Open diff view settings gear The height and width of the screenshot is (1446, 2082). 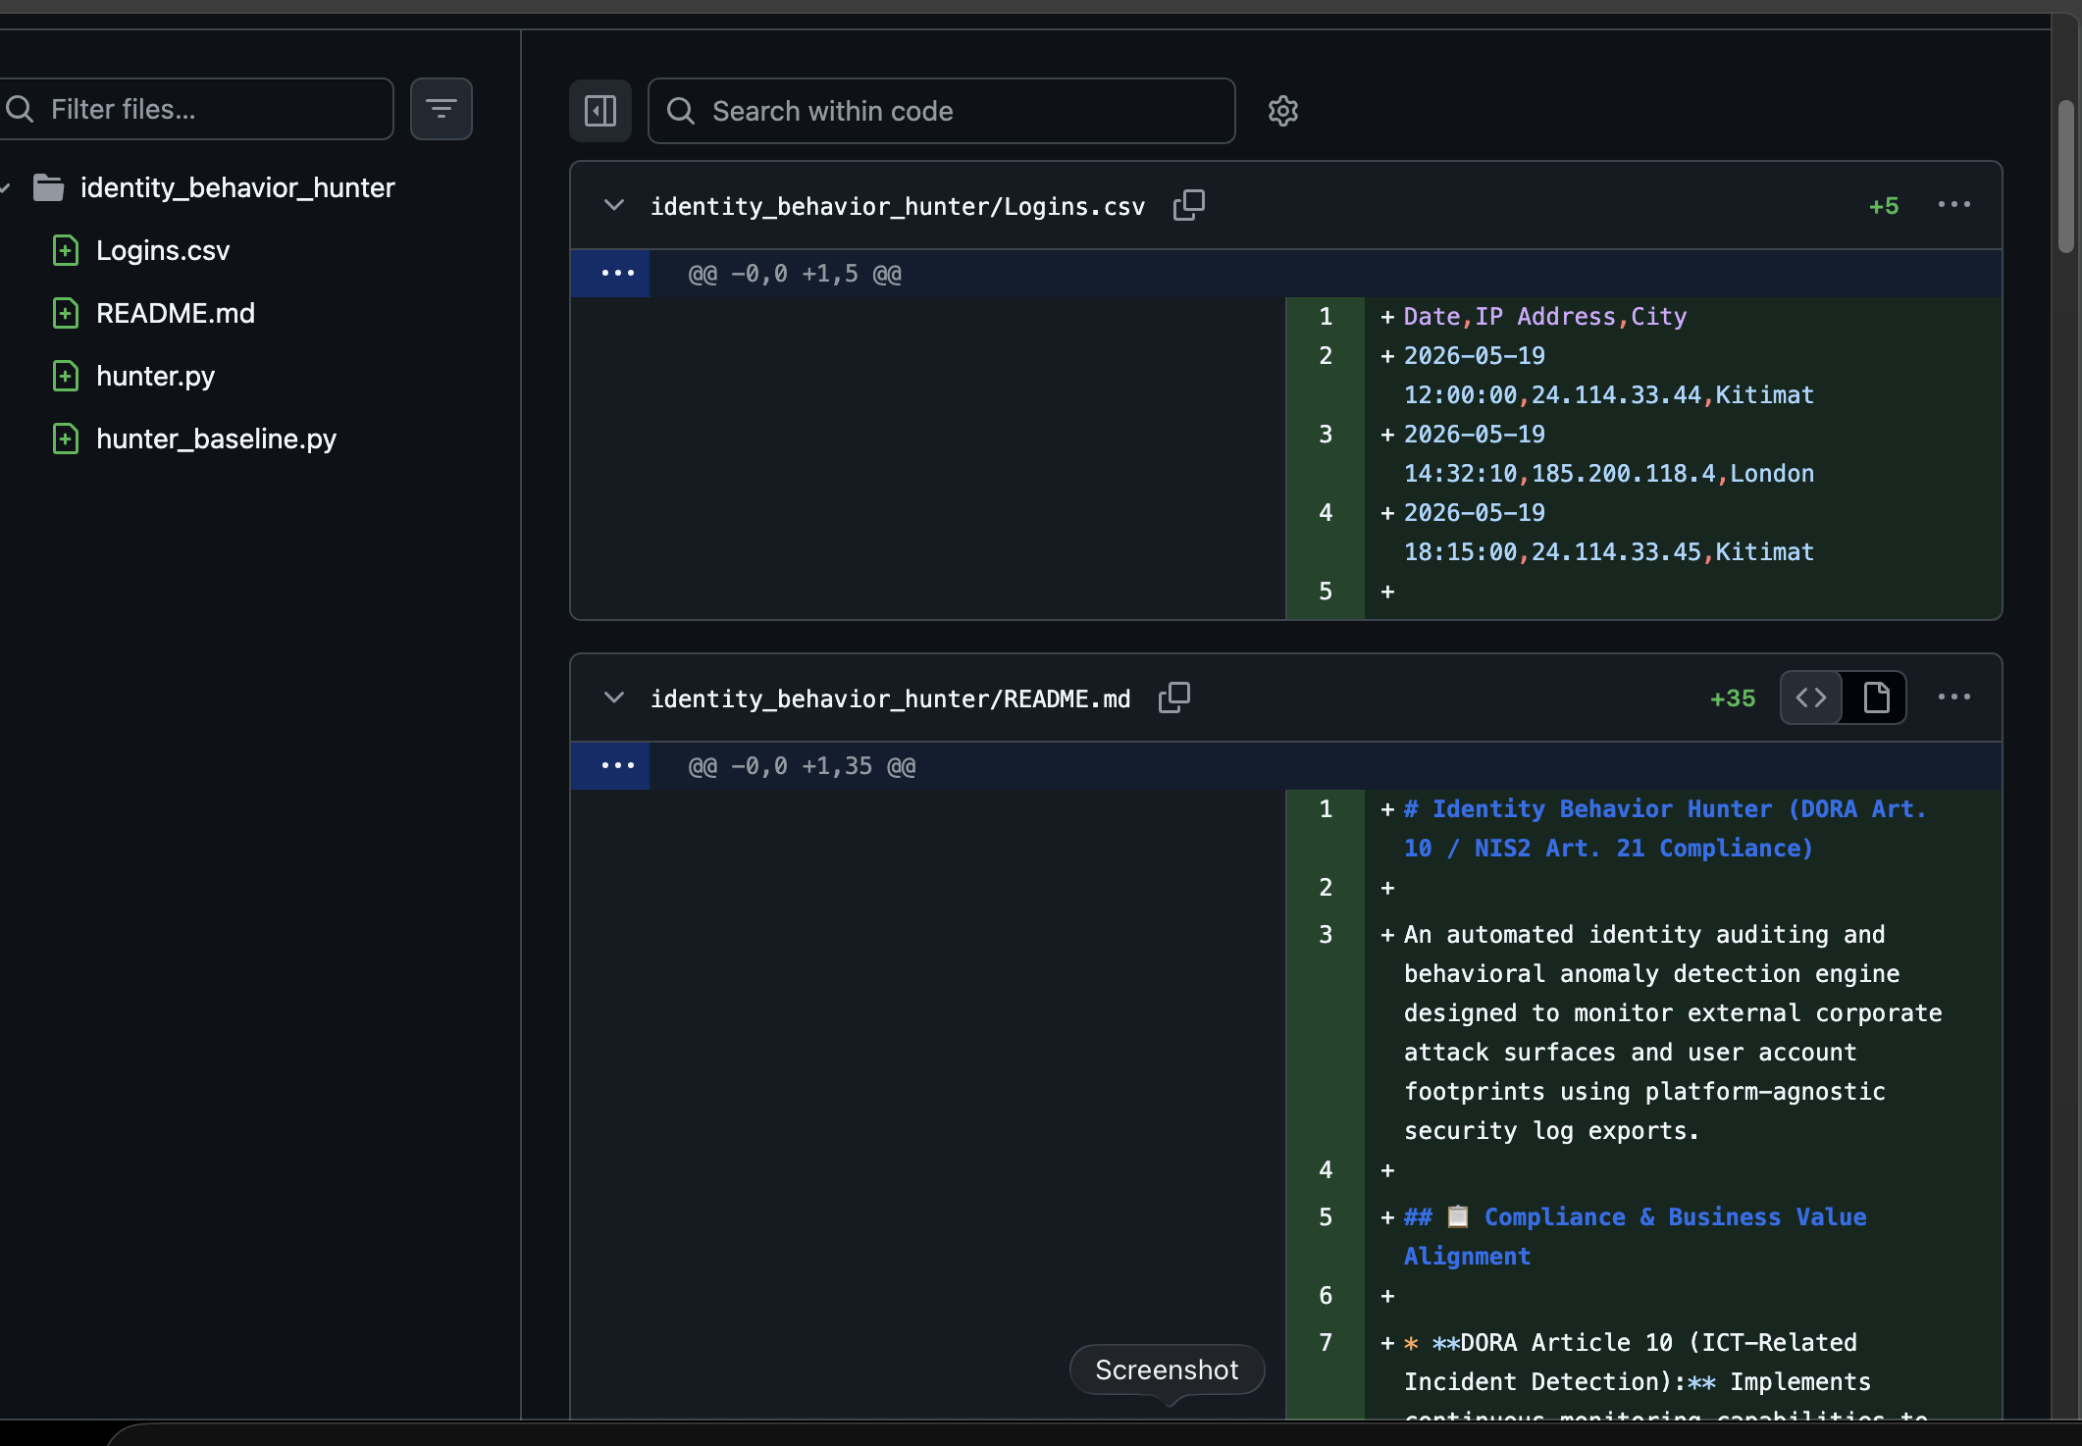[x=1282, y=111]
